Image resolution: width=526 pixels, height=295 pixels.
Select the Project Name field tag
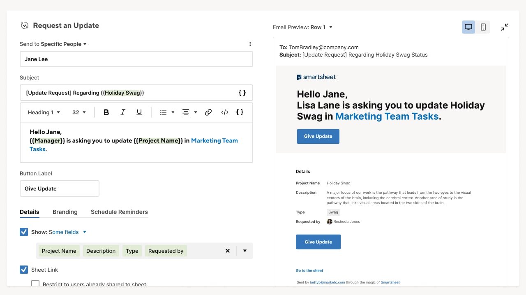point(59,251)
